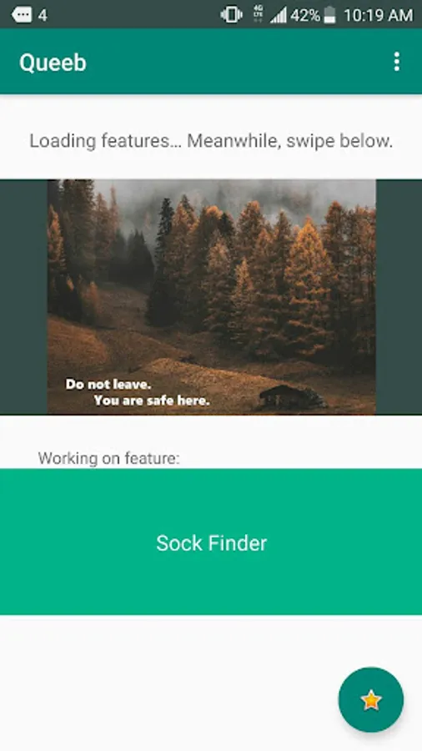
Task: Tap the message notification icon in status bar
Action: coord(22,15)
